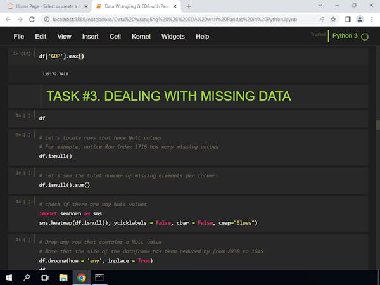This screenshot has width=380, height=285.
Task: Open the Edit menu
Action: (41, 36)
